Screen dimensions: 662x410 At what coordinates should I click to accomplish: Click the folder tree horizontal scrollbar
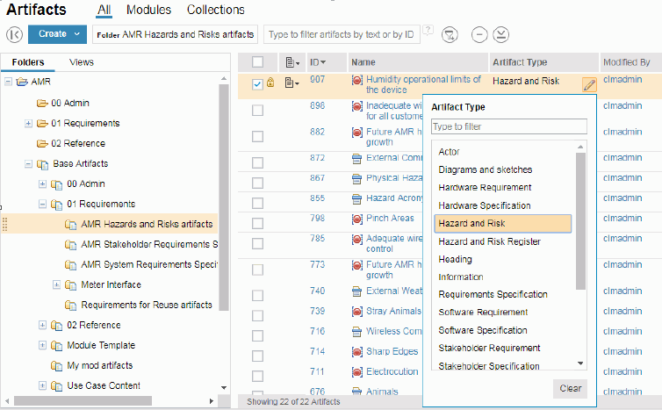tap(83, 400)
